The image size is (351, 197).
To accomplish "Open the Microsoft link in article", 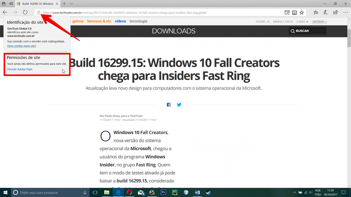I will (x=141, y=149).
